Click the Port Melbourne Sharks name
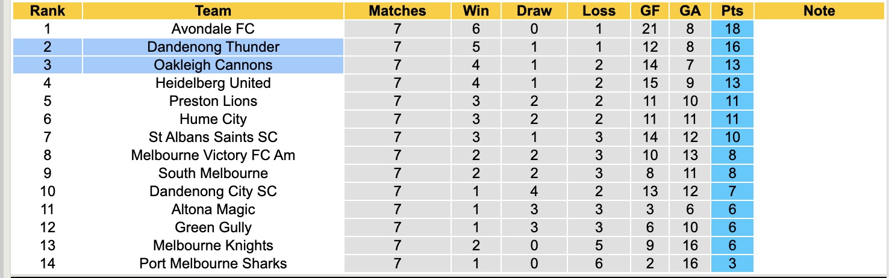889x278 pixels. tap(213, 264)
